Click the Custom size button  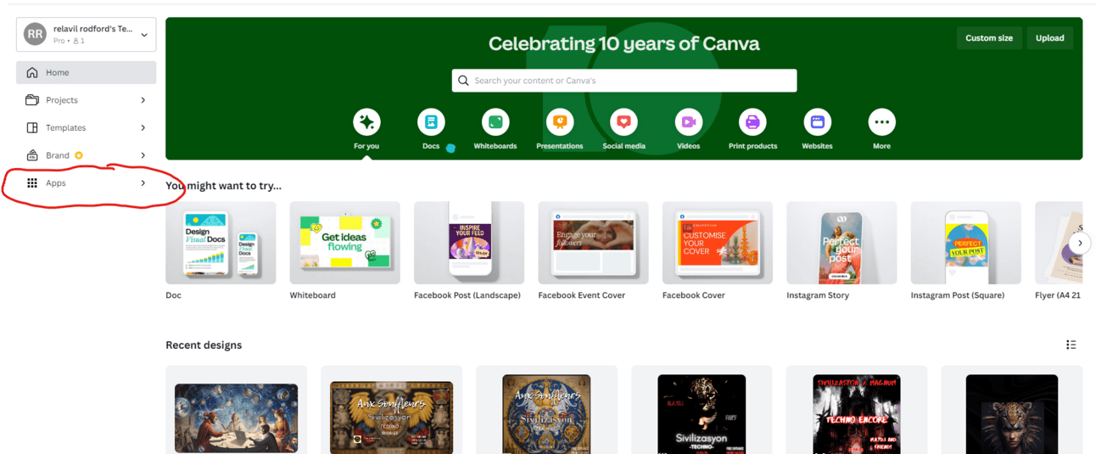989,38
